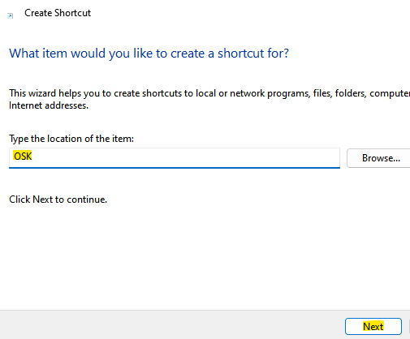This screenshot has width=410, height=339.
Task: Click the 'Click Next to continue.' text
Action: (x=58, y=200)
